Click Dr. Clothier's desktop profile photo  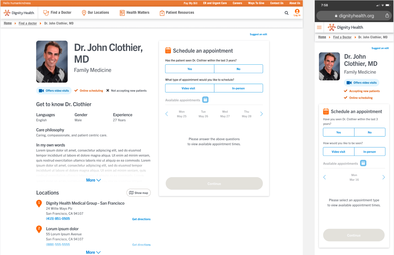click(x=52, y=62)
